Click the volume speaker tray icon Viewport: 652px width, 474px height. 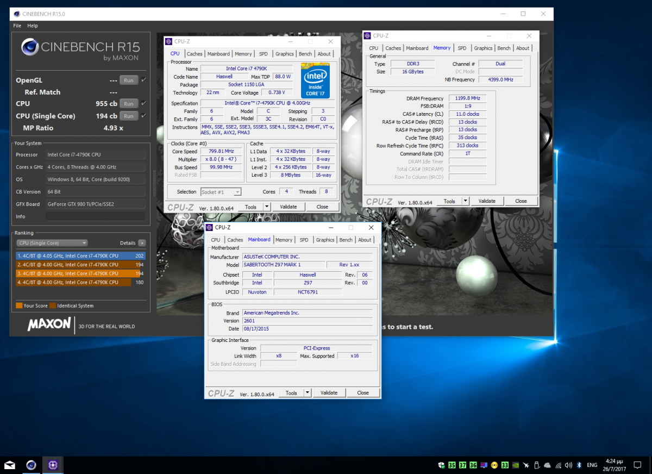click(568, 465)
